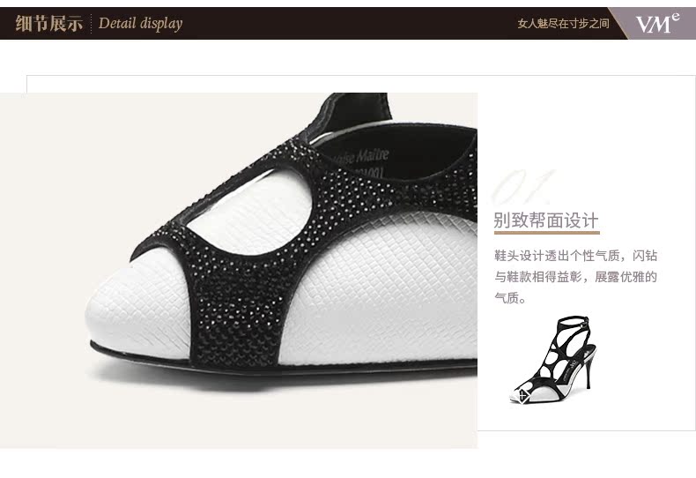Click the small icon on thumbnail toe
The image size is (696, 478).
[x=524, y=395]
